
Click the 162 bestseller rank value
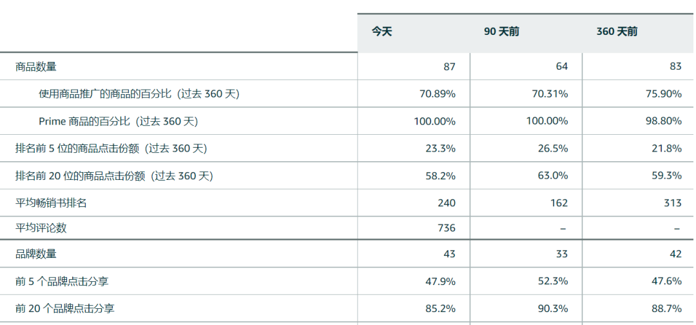point(559,203)
